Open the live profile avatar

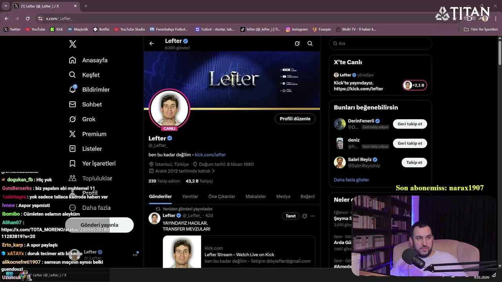(169, 109)
